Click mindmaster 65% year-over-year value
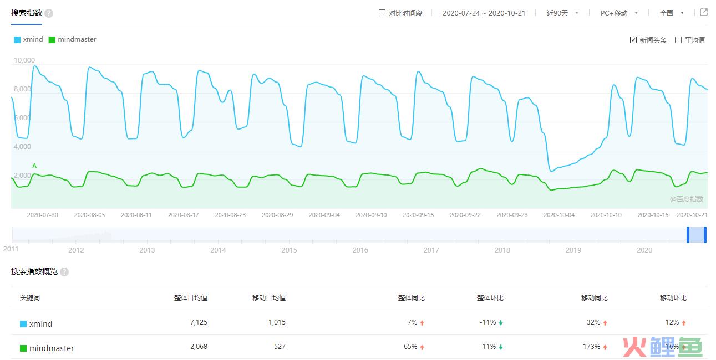This screenshot has height=360, width=716. [x=410, y=347]
